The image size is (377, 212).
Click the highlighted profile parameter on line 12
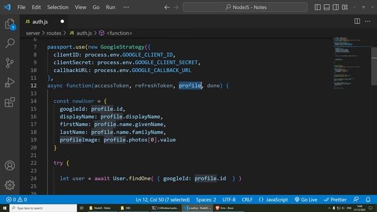point(190,85)
